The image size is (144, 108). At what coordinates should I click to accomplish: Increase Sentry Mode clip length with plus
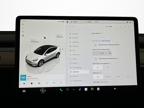[110, 53]
